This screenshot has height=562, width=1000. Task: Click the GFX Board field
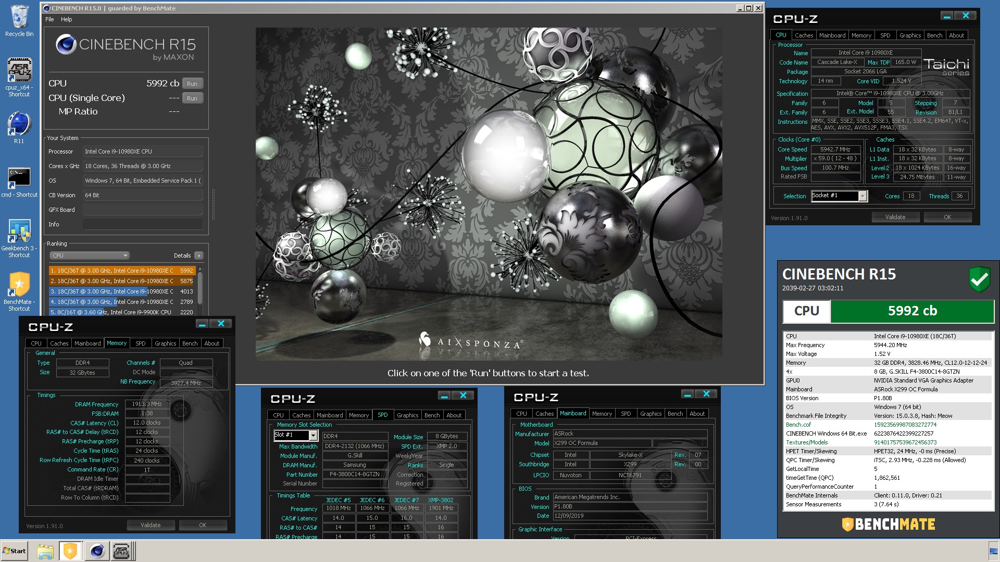(x=143, y=210)
